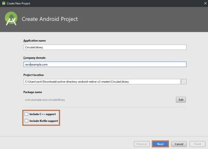Open the project location browse button
Screen dimensions: 208x149
click(x=184, y=82)
